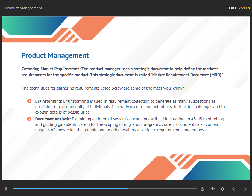
Task: Click the Product Management course title in header
Action: [x=24, y=8]
